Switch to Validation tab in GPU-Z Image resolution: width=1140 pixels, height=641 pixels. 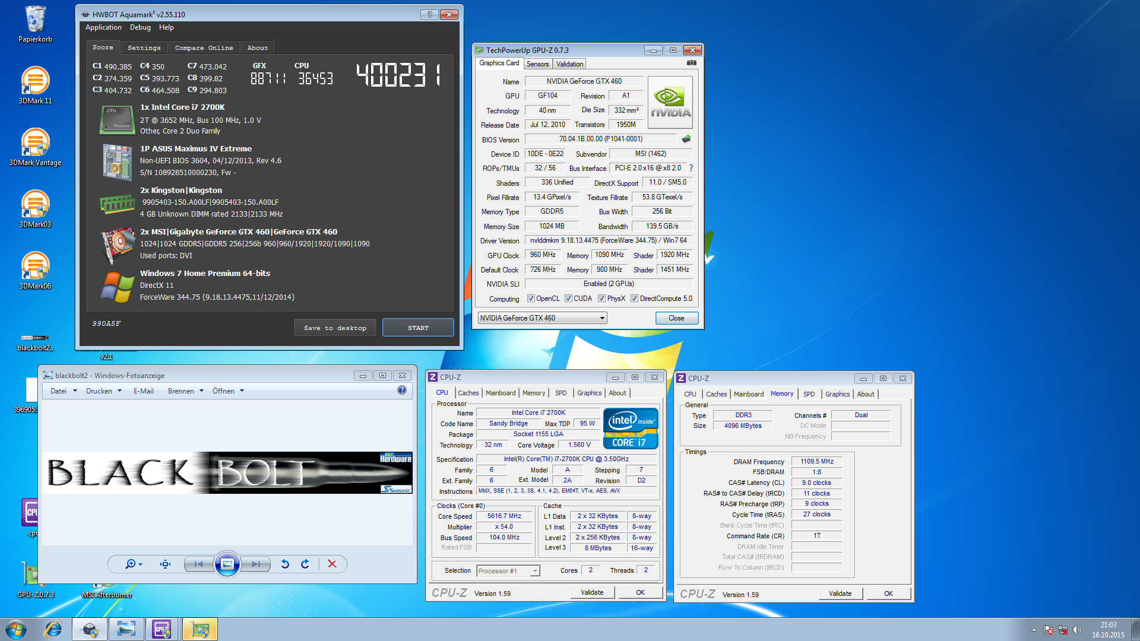tap(569, 64)
